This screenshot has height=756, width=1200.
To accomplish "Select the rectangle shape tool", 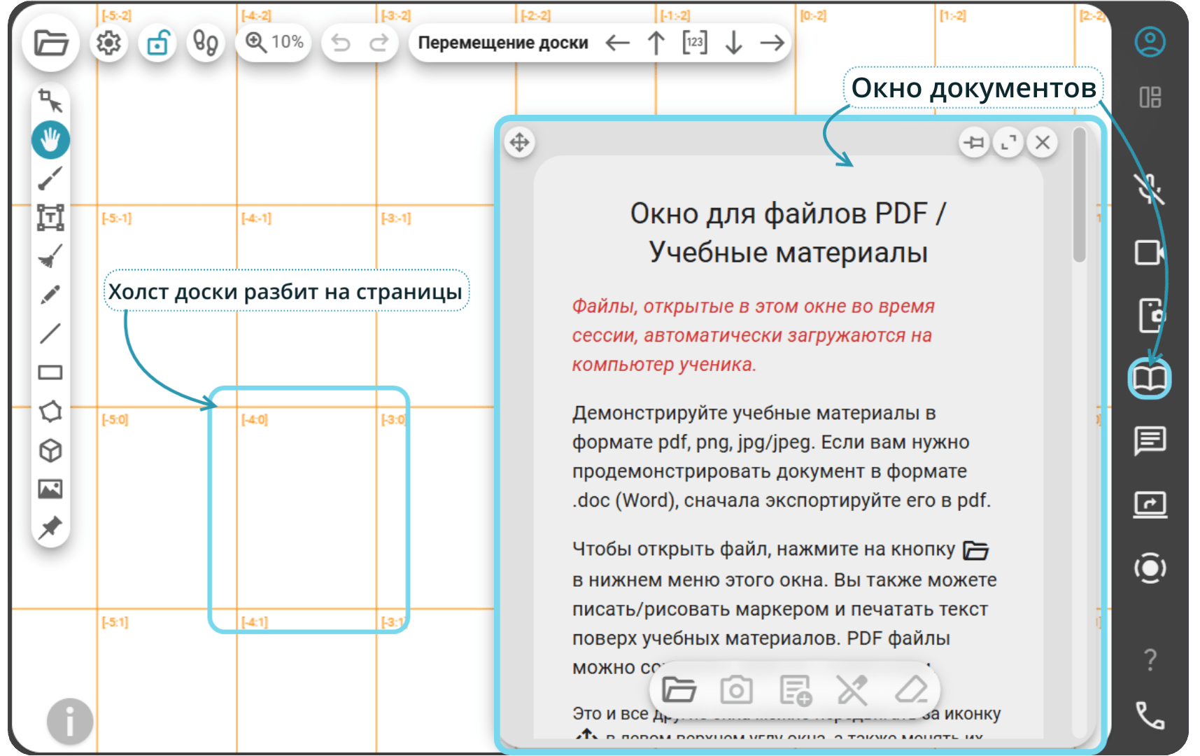I will 50,372.
